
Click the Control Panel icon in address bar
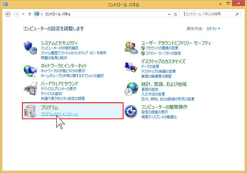[37, 14]
